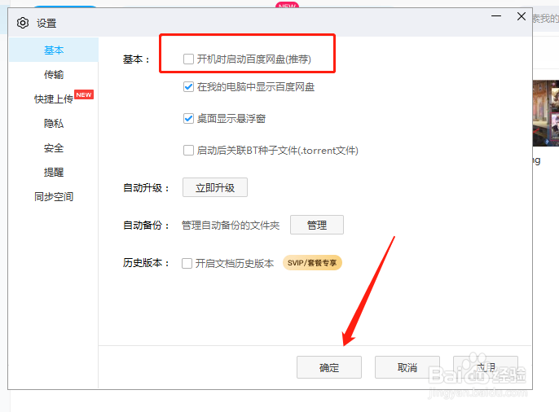Viewport: 559px width, 412px height.
Task: Open the 传输 settings tab
Action: click(54, 74)
